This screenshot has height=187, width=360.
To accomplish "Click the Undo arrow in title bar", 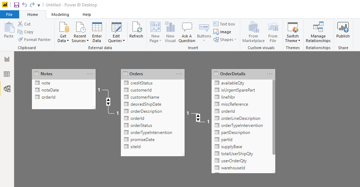I will [24, 5].
